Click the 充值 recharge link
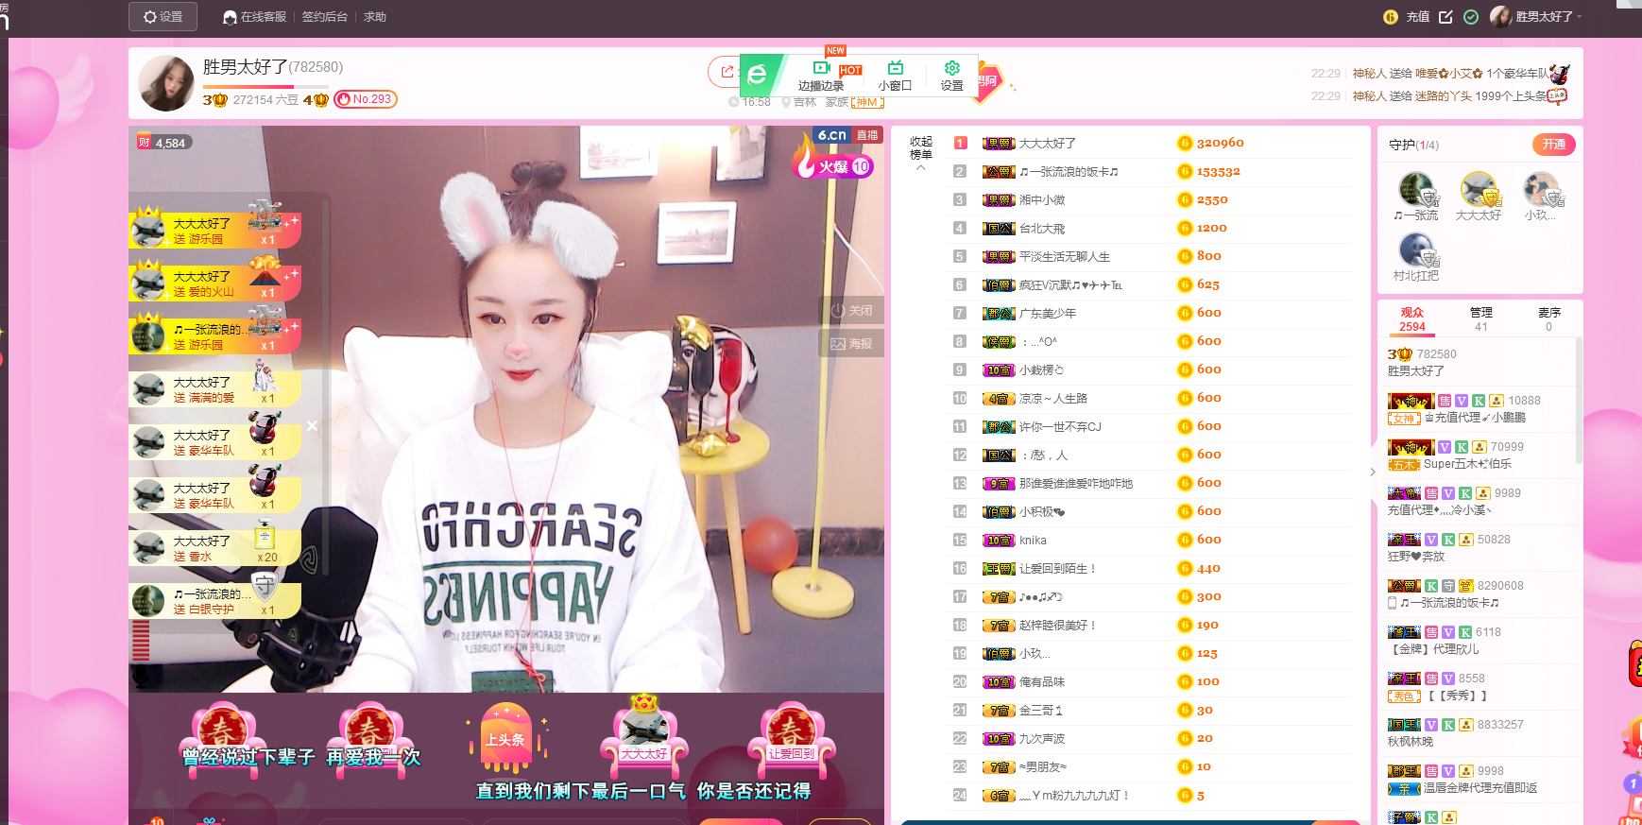 (x=1417, y=17)
